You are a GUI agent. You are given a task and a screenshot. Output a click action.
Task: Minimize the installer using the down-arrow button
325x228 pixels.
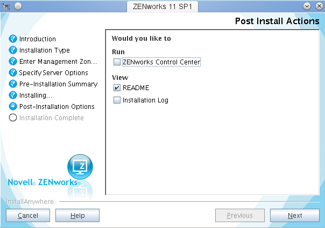coord(307,5)
